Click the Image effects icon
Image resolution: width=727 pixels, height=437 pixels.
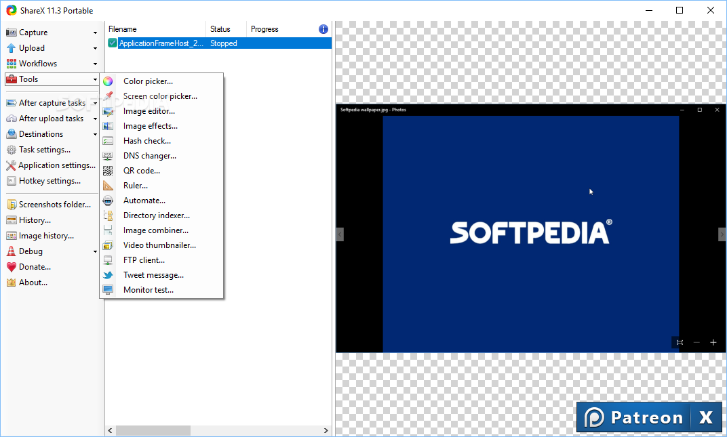[x=108, y=126]
